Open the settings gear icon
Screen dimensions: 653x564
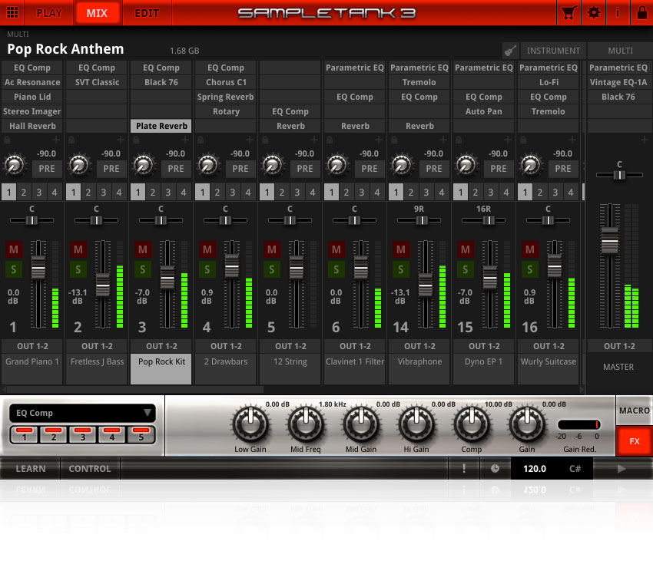tap(594, 12)
